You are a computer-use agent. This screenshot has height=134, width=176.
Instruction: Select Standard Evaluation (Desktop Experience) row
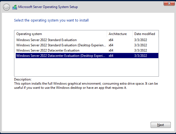pyautogui.click(x=87, y=45)
